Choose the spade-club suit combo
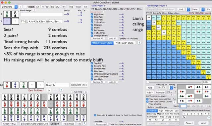The width and height of the screenshot is (212, 126). point(198,87)
